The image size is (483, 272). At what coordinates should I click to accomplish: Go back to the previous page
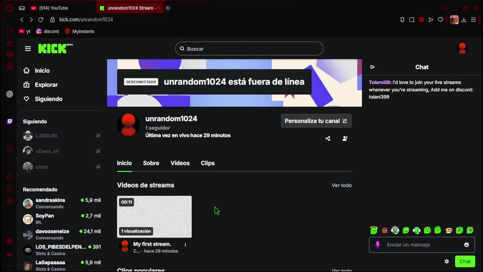(22, 20)
